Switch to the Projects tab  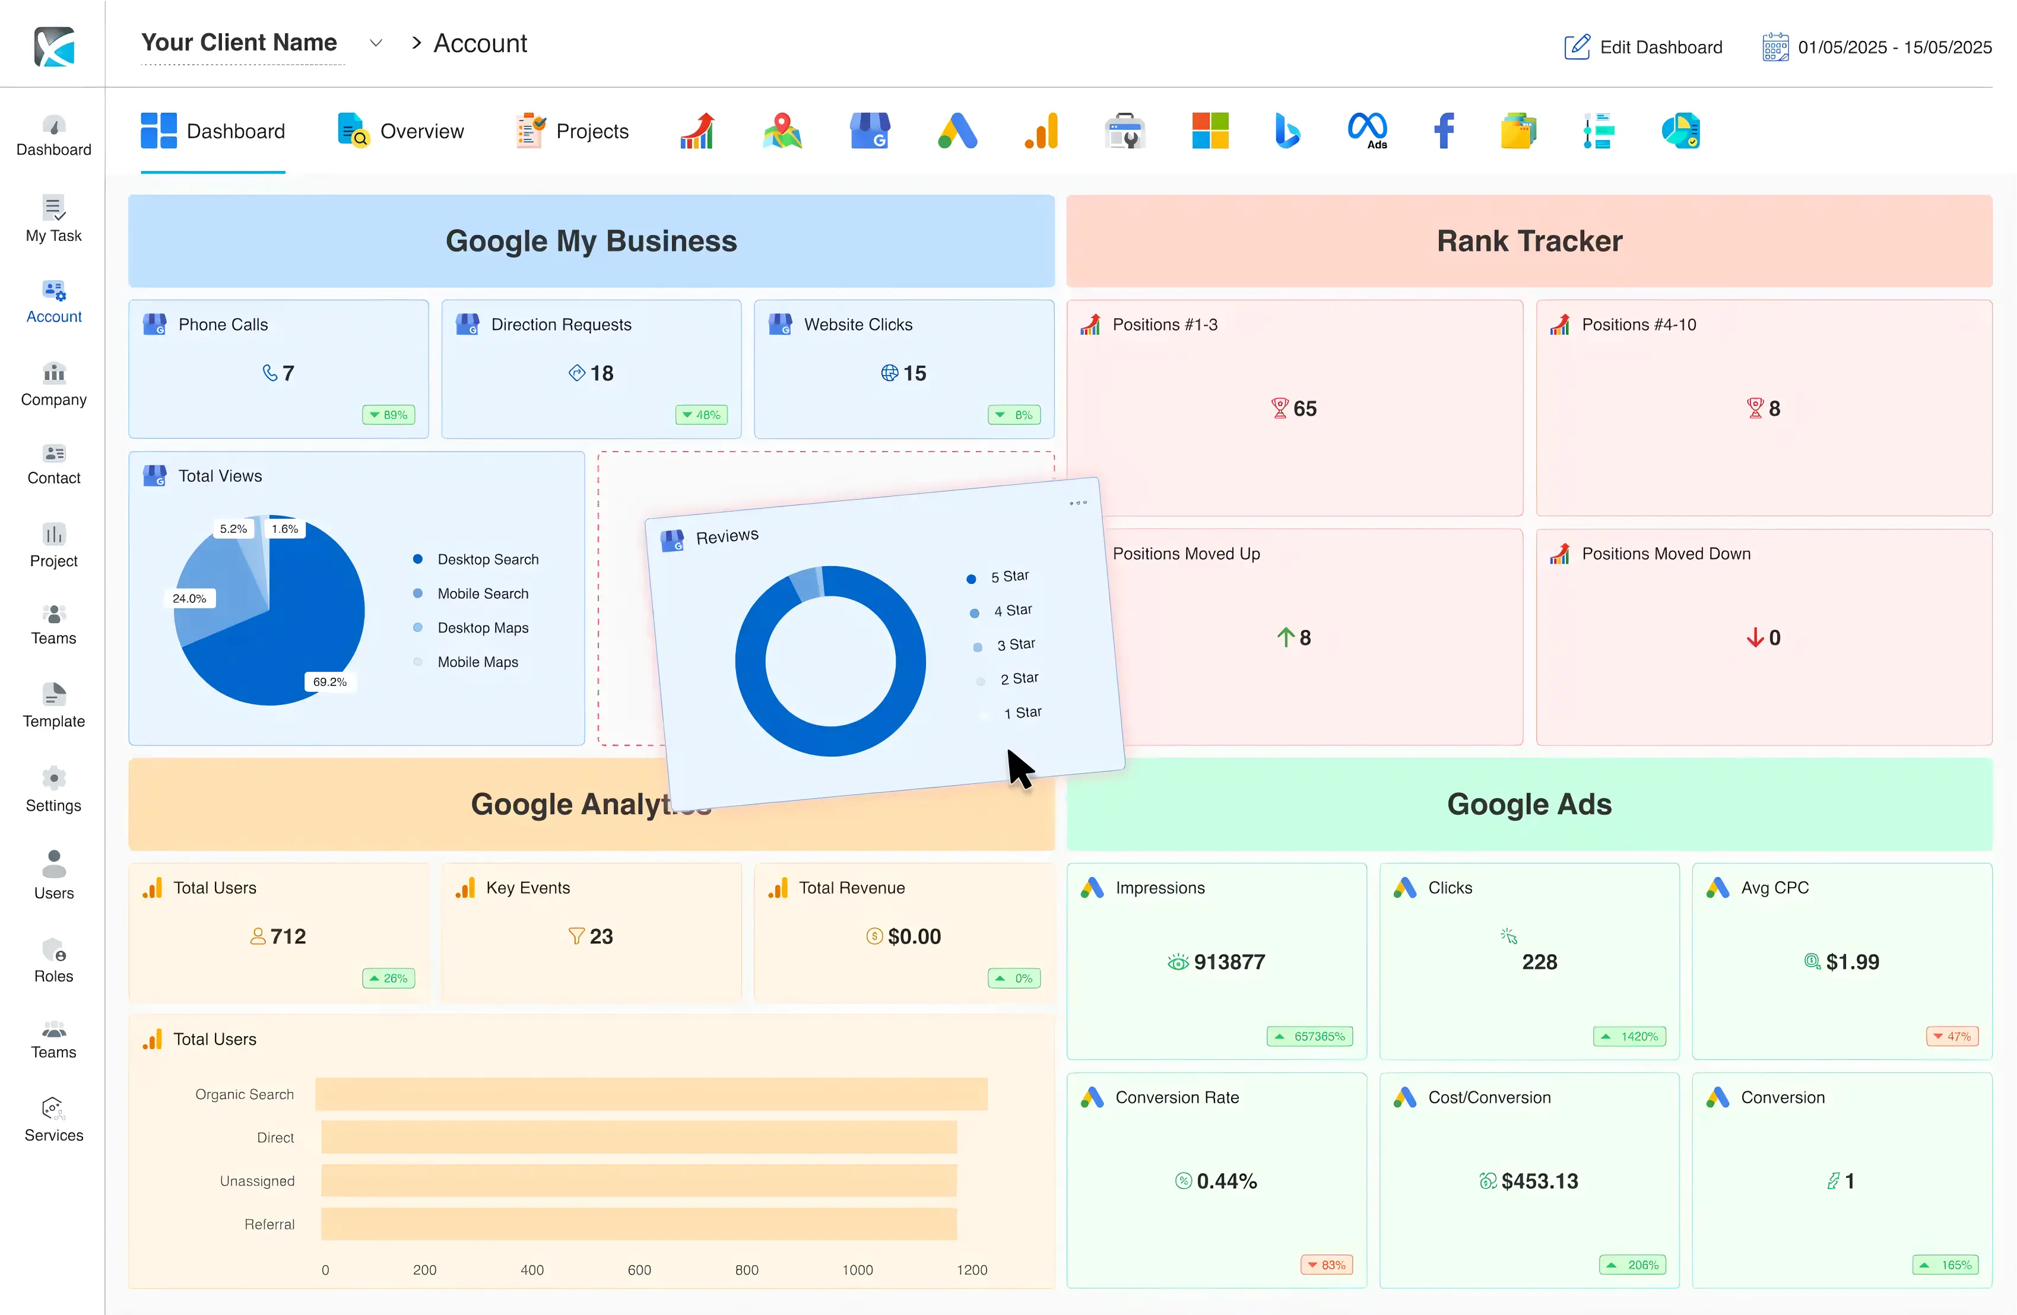(x=572, y=131)
